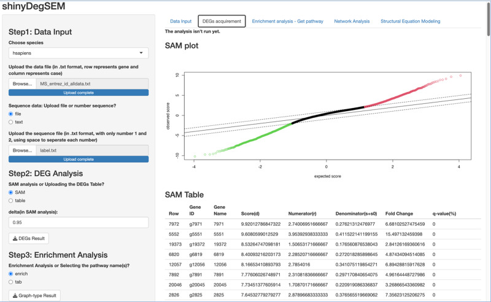Choose the SAM analysis radio button
This screenshot has width=491, height=302.
pos(10,192)
